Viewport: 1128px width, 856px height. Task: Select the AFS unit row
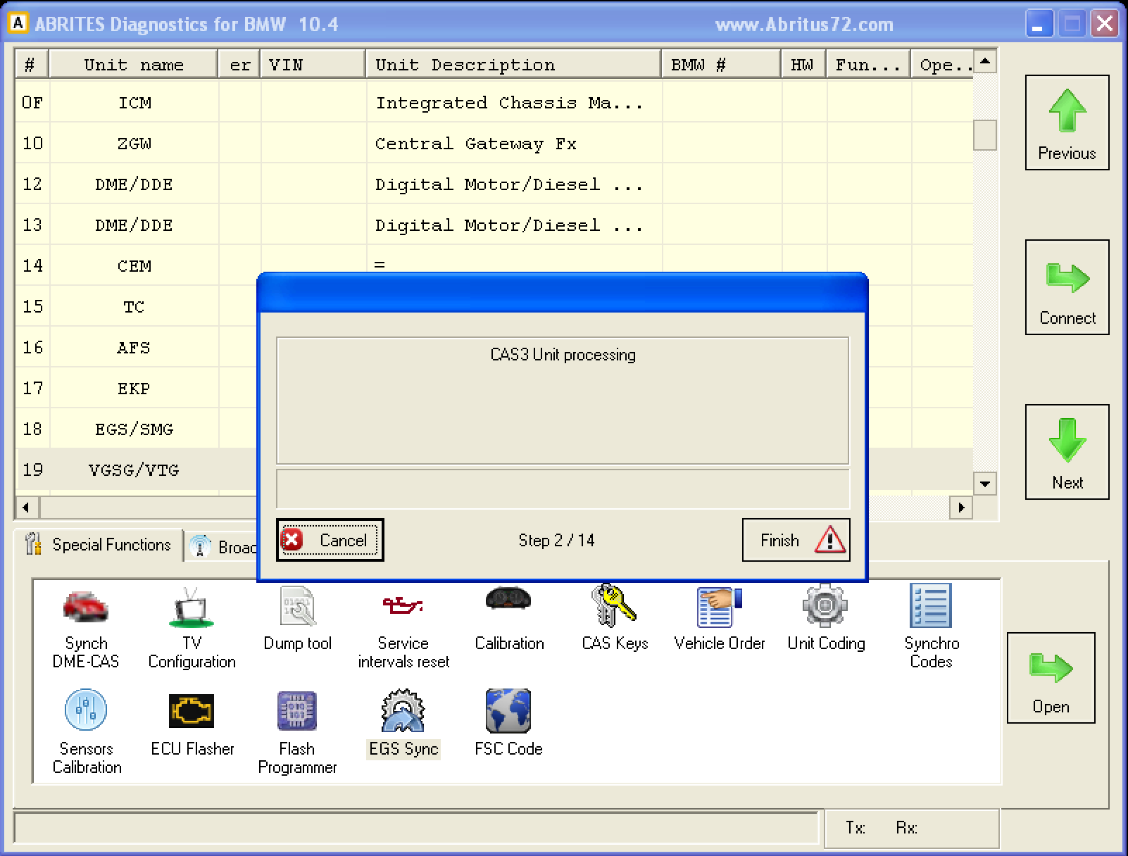point(136,348)
